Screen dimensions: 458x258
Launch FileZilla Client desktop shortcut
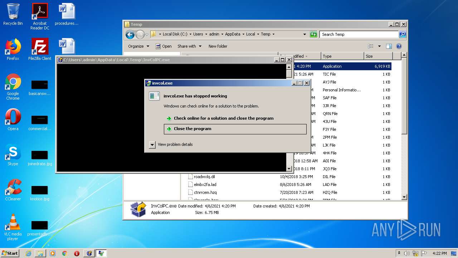(x=40, y=49)
